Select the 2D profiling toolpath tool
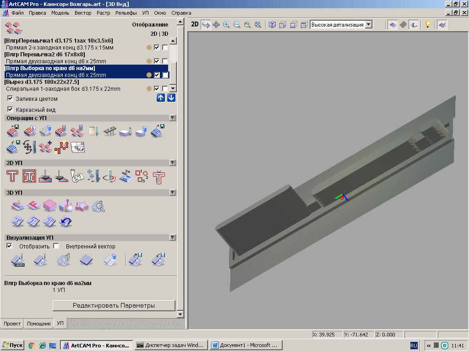This screenshot has width=469, height=352. 12,176
